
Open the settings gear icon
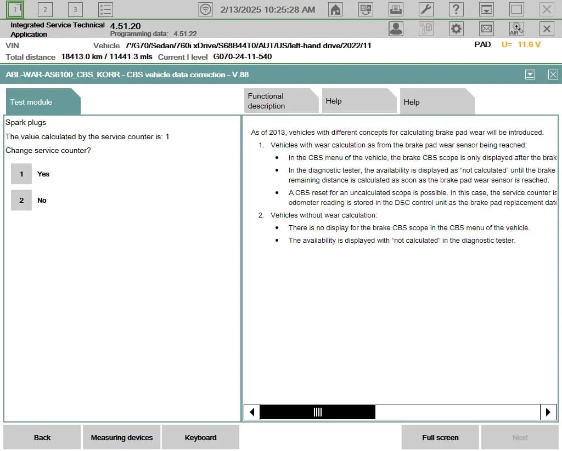pos(456,28)
